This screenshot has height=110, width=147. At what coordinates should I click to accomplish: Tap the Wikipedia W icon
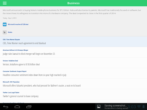click(x=5, y=32)
